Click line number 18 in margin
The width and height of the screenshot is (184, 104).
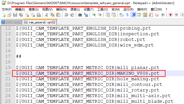click(x=8, y=62)
